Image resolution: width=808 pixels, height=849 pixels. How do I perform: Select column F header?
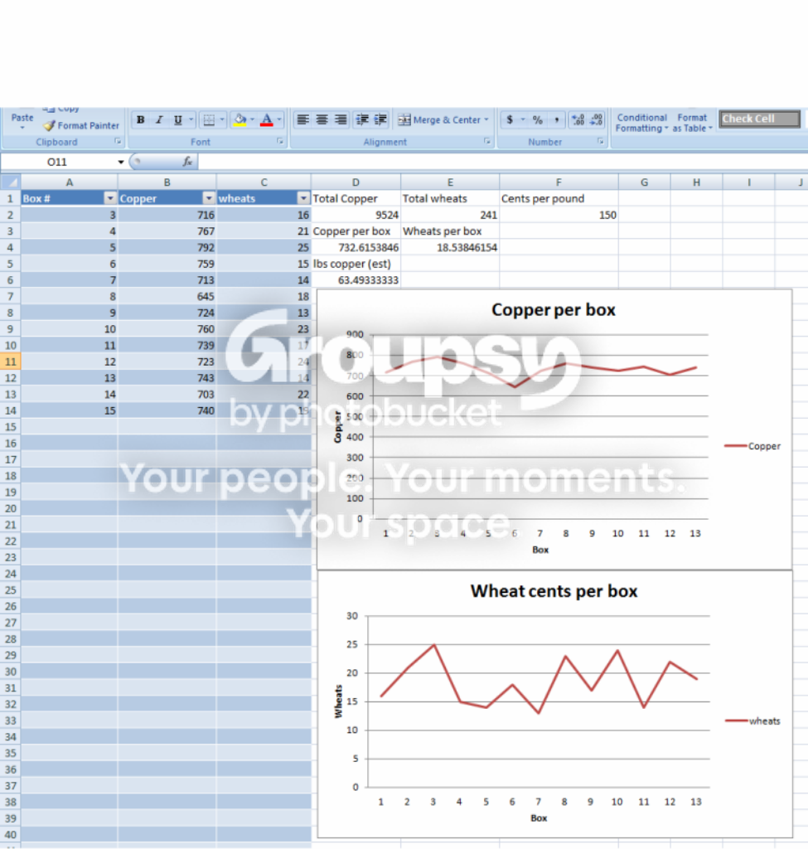pyautogui.click(x=559, y=182)
